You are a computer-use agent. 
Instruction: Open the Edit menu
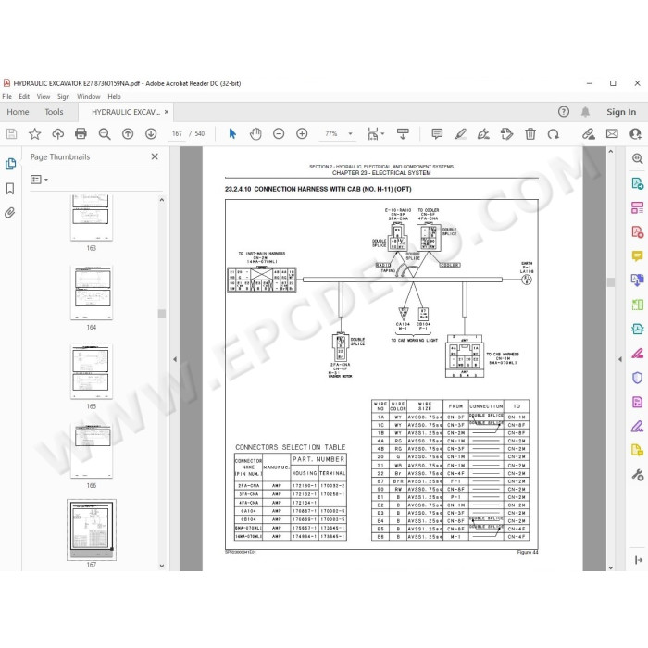[x=24, y=96]
